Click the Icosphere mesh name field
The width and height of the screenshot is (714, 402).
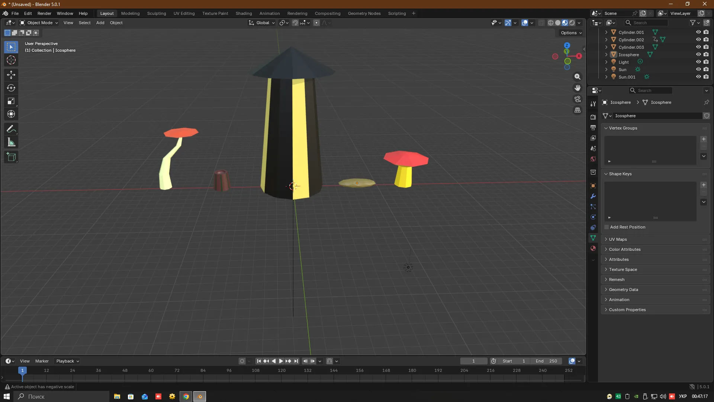(x=657, y=116)
